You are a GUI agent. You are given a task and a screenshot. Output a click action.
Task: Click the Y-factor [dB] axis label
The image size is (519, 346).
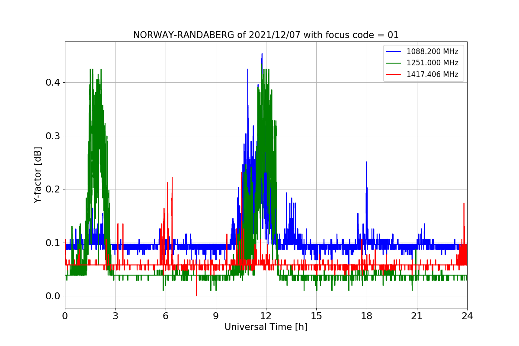pos(38,175)
